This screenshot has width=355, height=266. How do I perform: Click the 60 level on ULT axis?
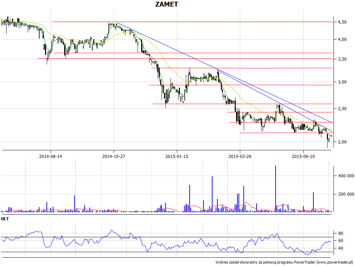[340, 241]
